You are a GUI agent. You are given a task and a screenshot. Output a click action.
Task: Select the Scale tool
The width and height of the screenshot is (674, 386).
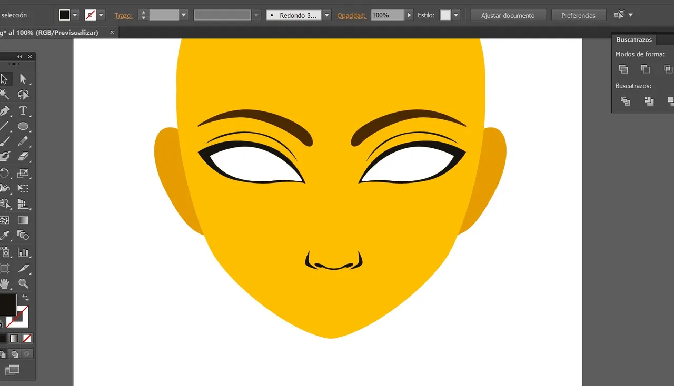coord(23,173)
